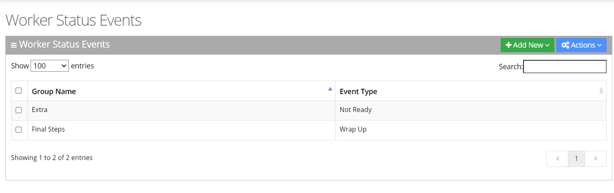The height and width of the screenshot is (193, 614).
Task: Click the hamburger icon beside panel title
Action: (x=14, y=45)
